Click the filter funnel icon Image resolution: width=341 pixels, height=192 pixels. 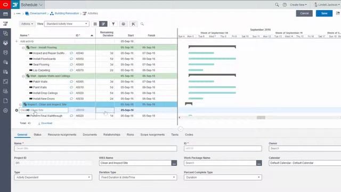click(113, 24)
